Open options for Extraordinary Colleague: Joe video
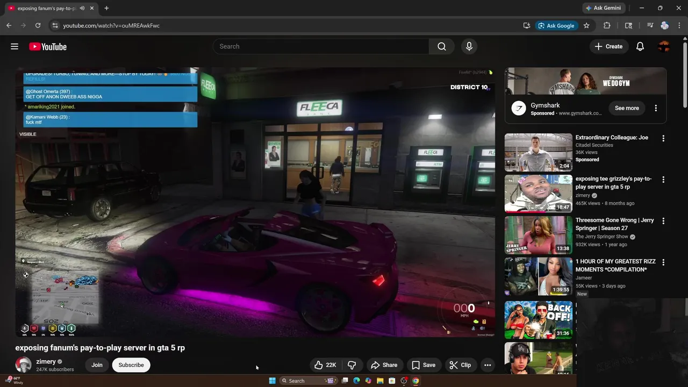 (663, 138)
